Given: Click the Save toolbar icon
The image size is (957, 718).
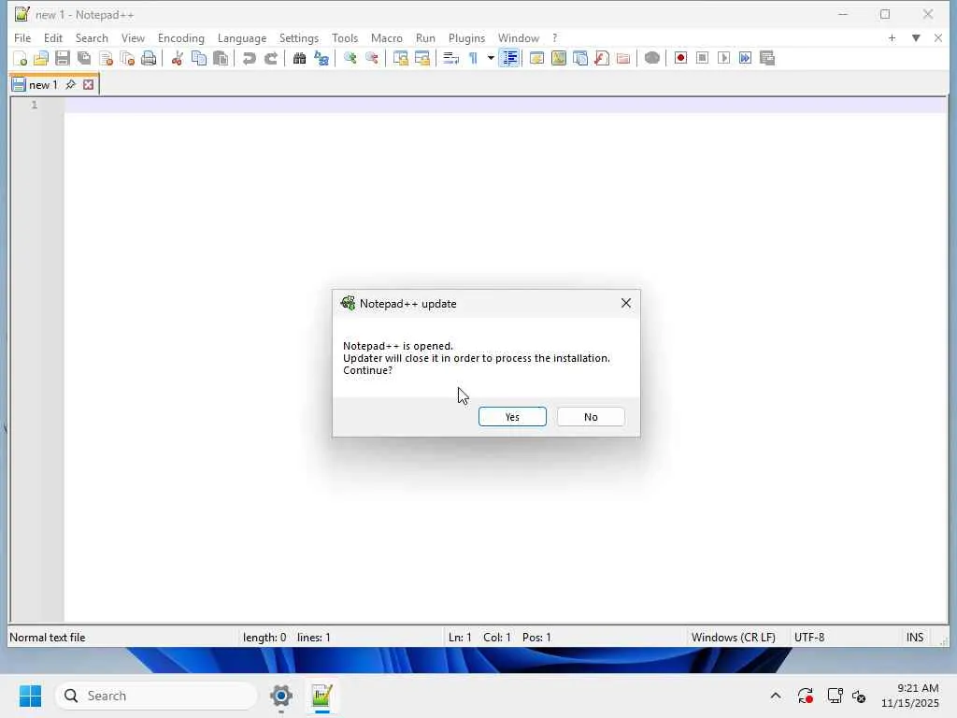Looking at the screenshot, I should coord(63,59).
